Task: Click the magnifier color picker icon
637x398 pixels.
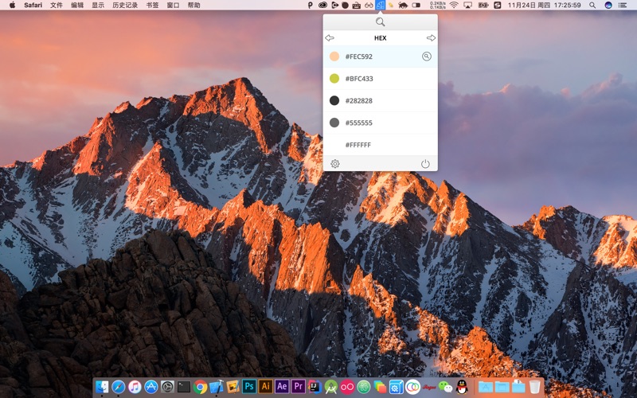Action: 381,22
